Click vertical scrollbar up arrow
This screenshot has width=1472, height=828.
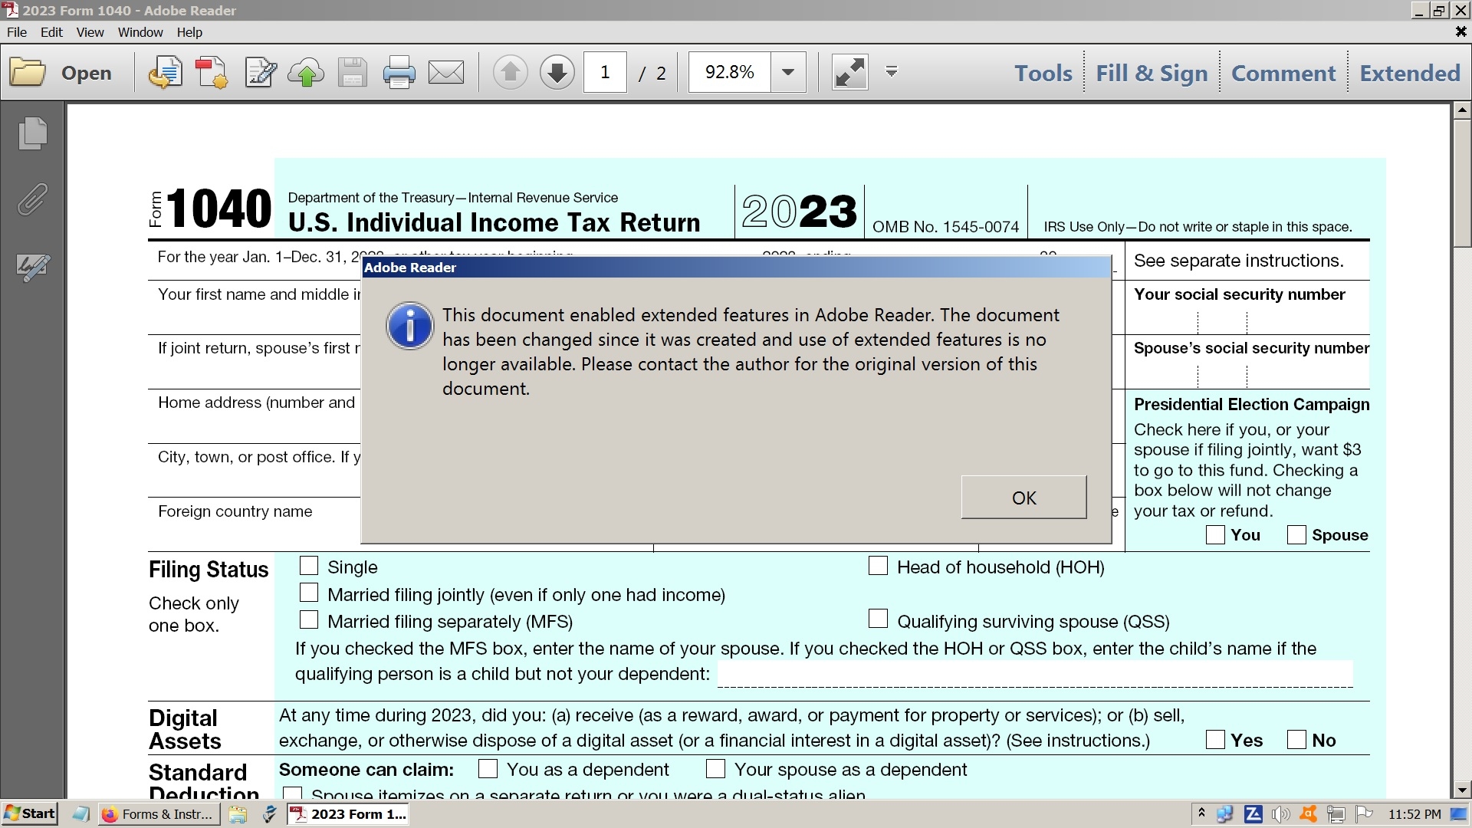(x=1462, y=110)
